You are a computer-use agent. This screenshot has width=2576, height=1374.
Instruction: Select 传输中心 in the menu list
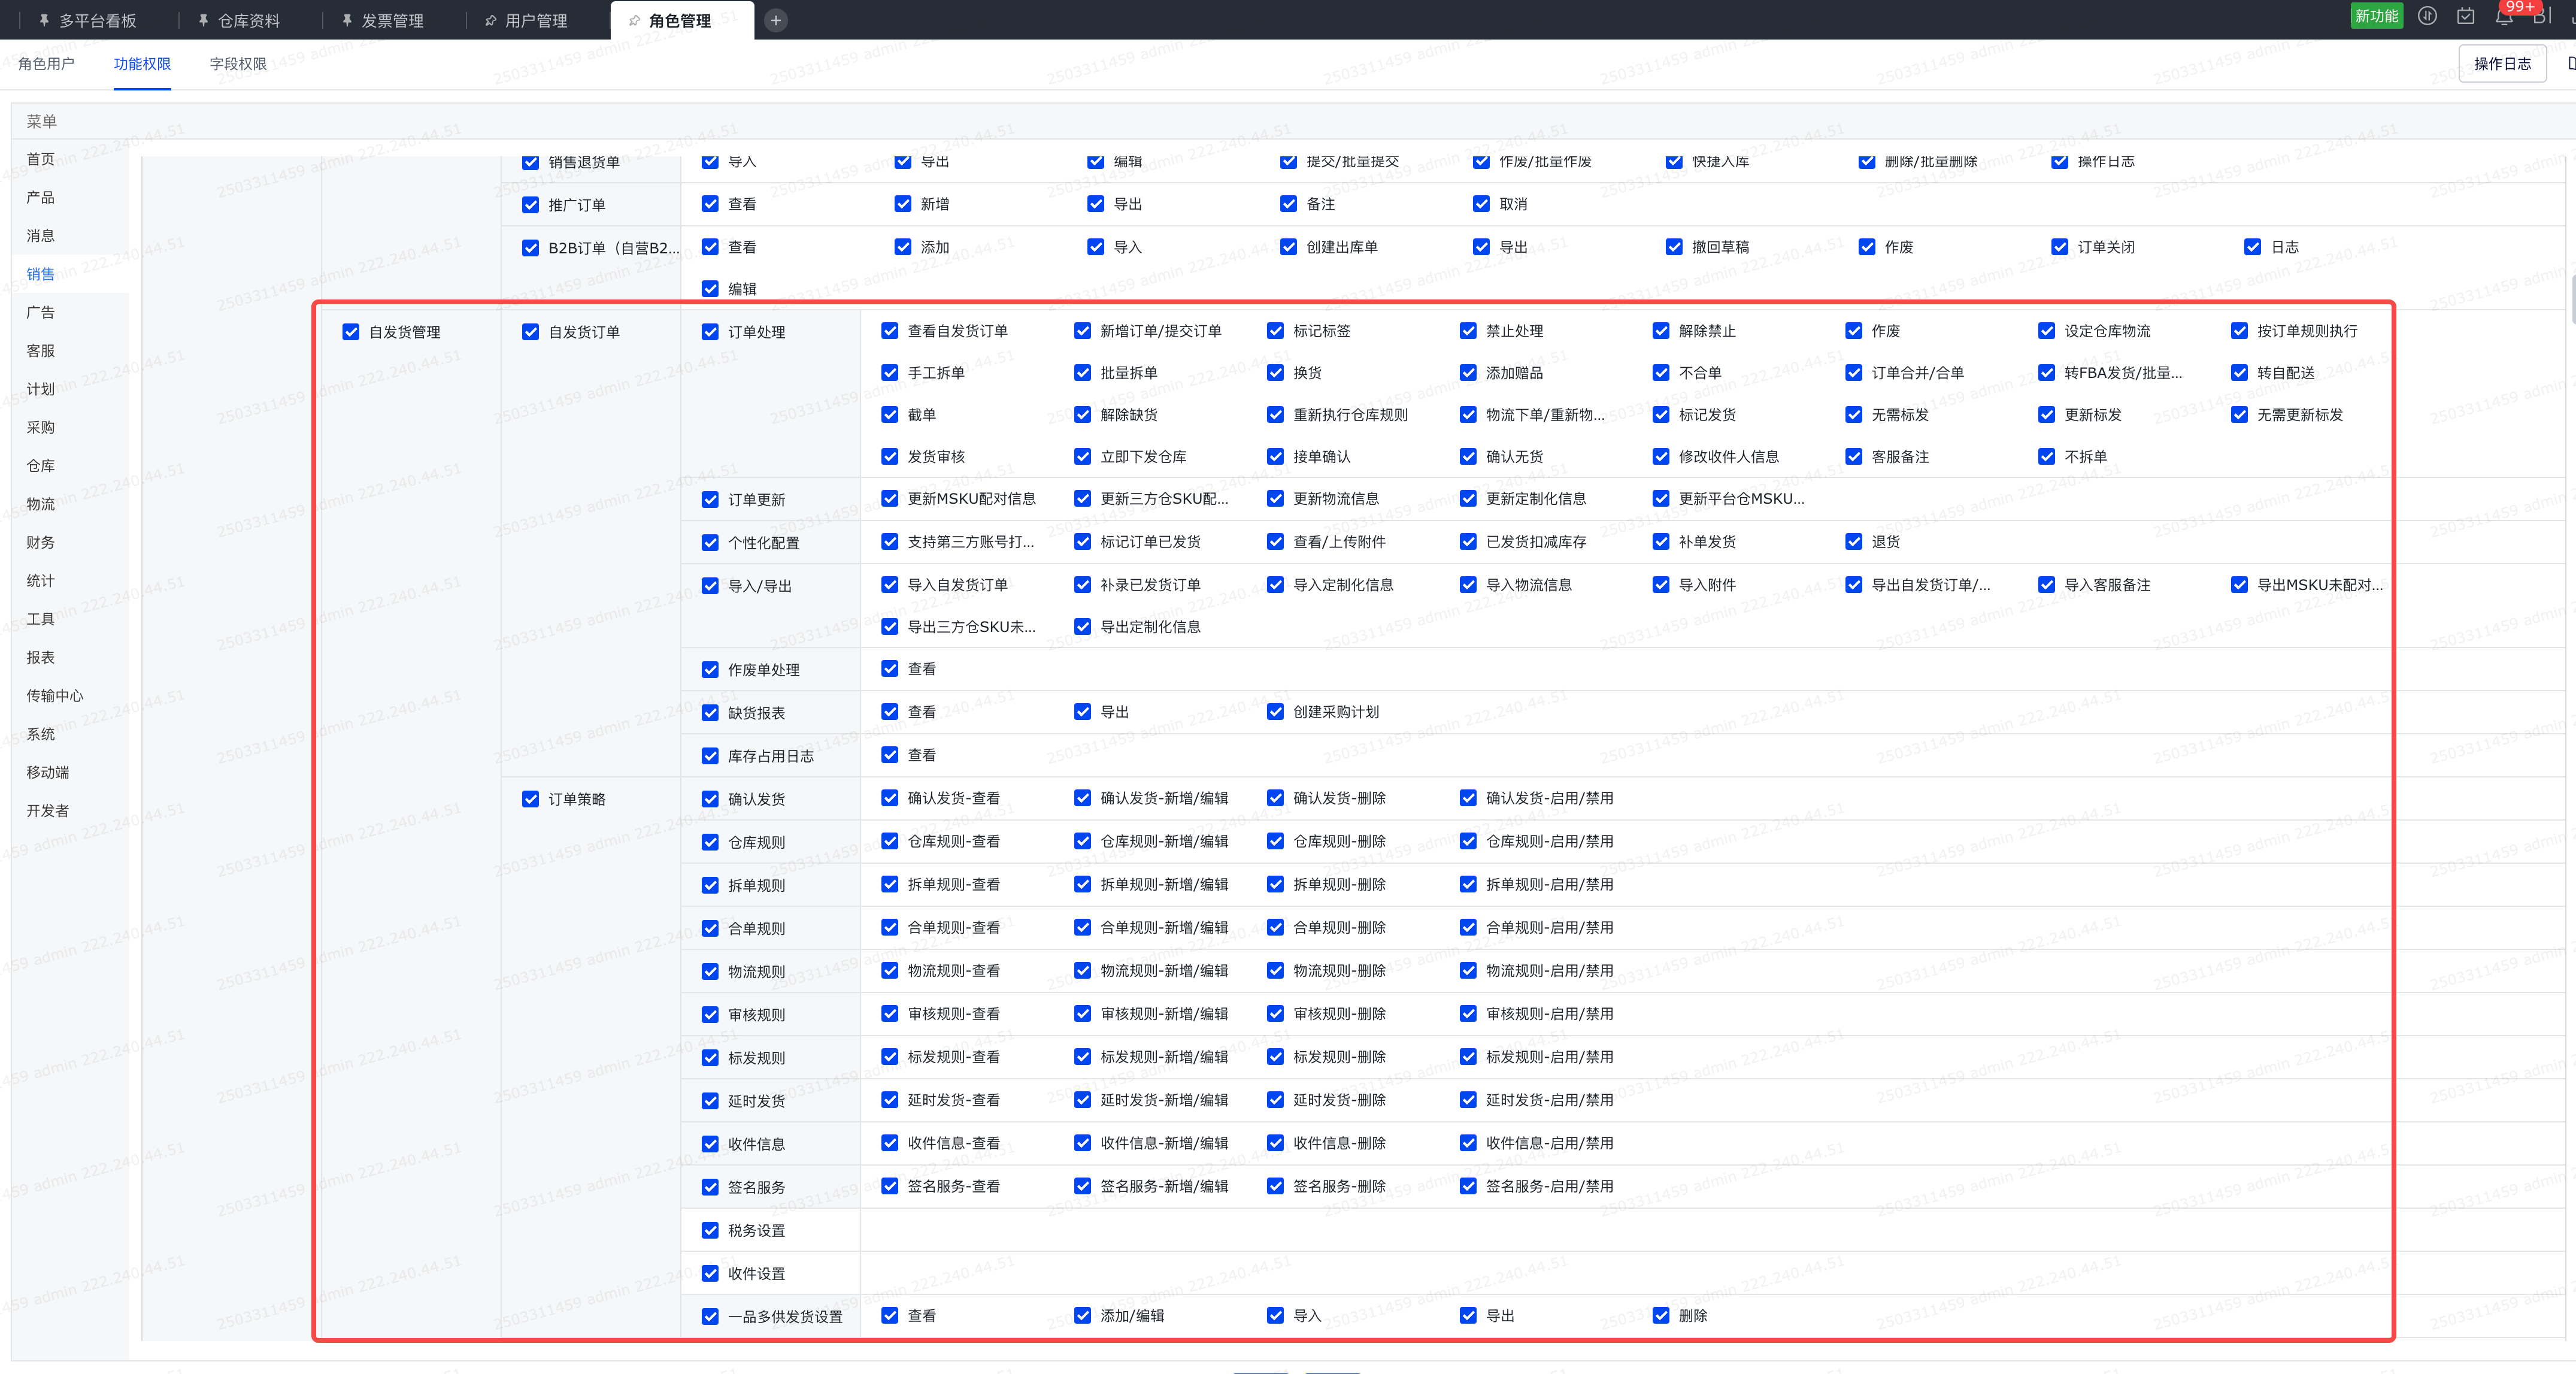(55, 696)
